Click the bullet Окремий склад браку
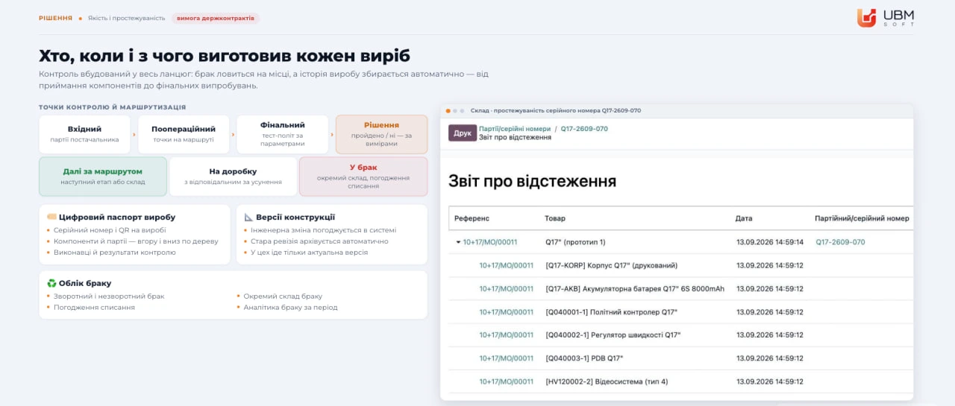Viewport: 955px width, 406px height. click(283, 296)
